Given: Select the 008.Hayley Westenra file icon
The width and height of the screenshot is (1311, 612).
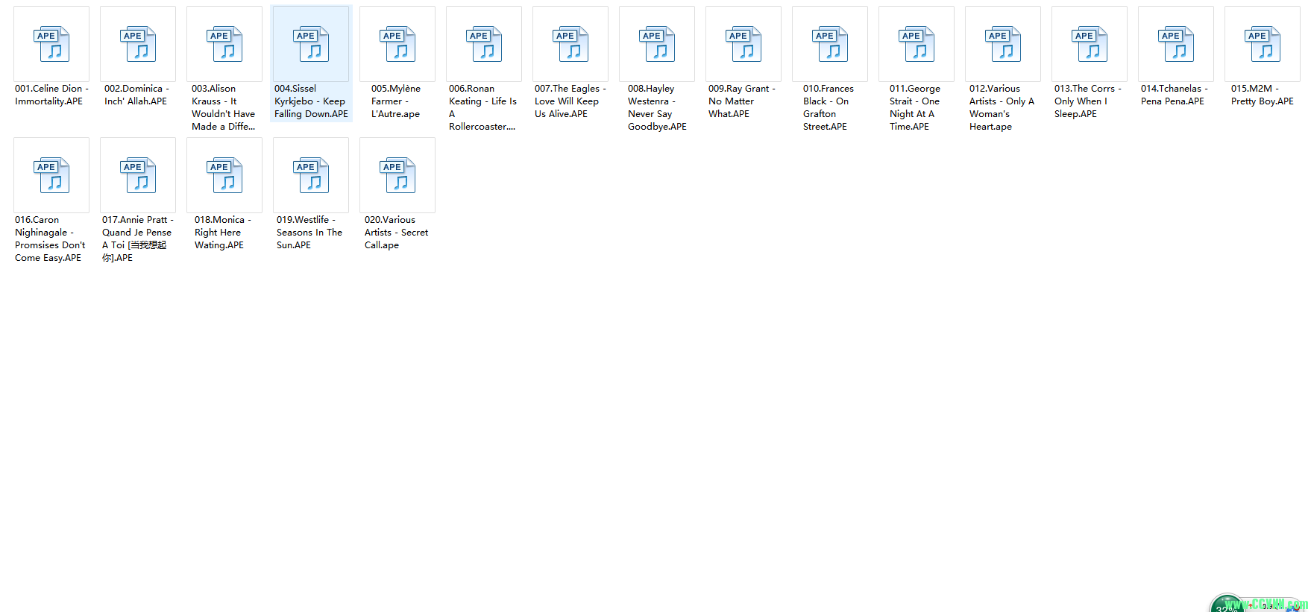Looking at the screenshot, I should point(657,44).
